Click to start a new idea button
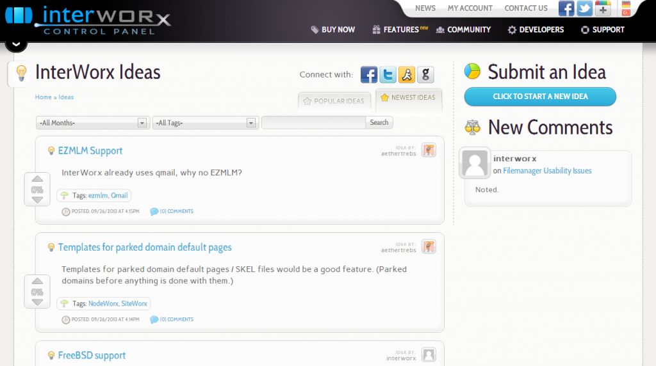The width and height of the screenshot is (656, 366). tap(540, 97)
